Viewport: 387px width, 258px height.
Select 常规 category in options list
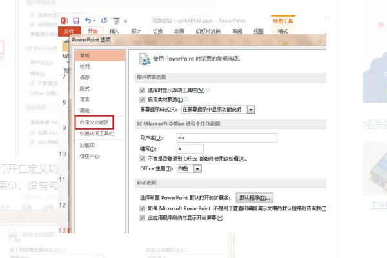pos(100,55)
